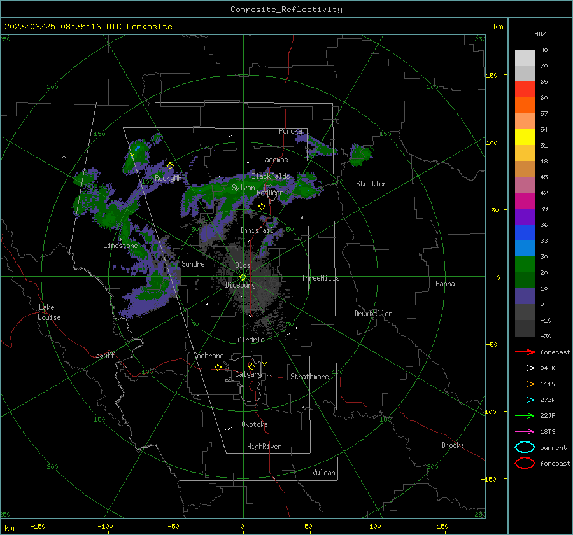Click the RockyMH label
This screenshot has height=535, width=573.
(x=168, y=178)
